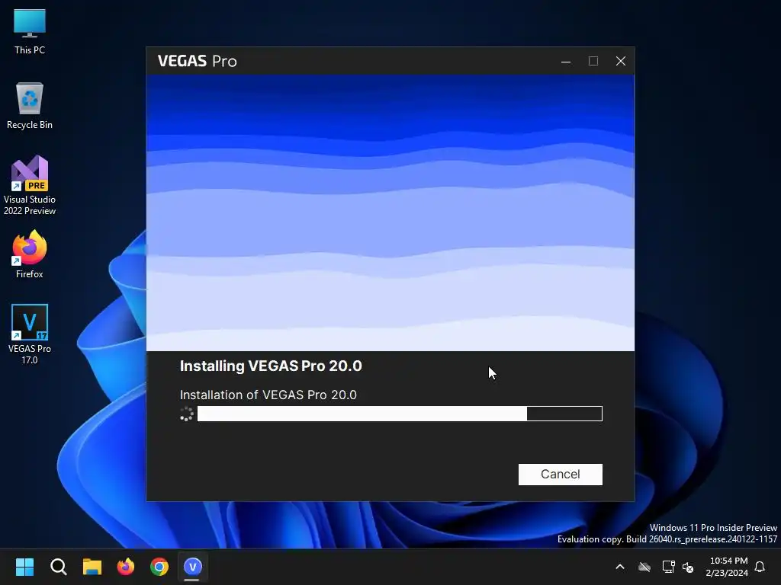781x585 pixels.
Task: Open taskbar Search
Action: (58, 567)
